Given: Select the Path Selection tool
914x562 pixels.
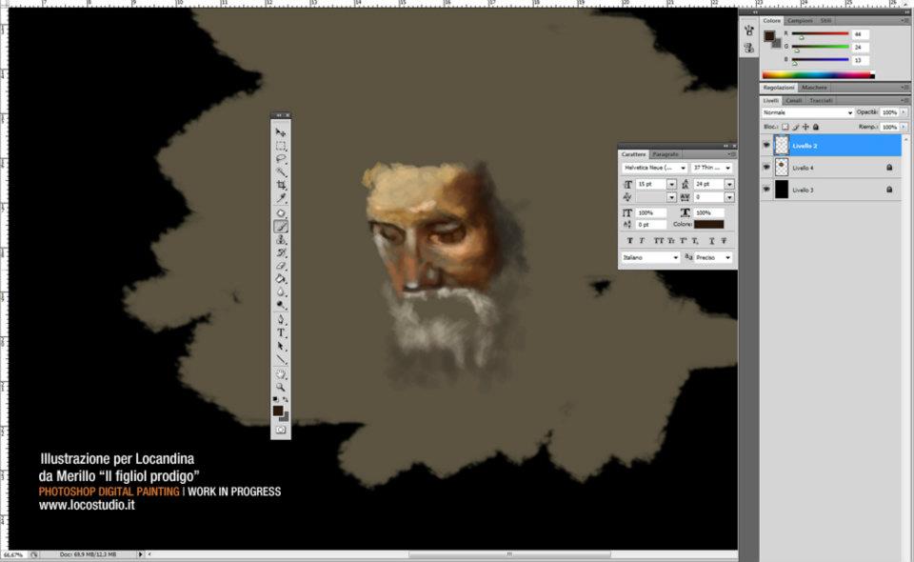Looking at the screenshot, I should (x=281, y=347).
